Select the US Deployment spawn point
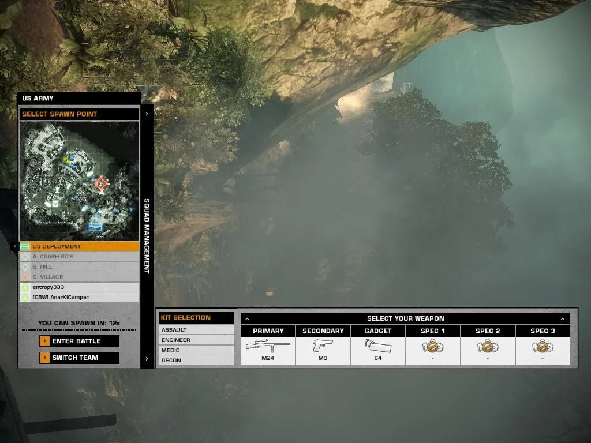The height and width of the screenshot is (443, 591). 79,246
